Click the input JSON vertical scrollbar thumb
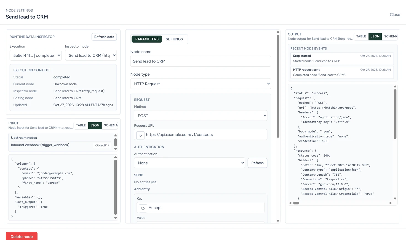 (x=116, y=187)
